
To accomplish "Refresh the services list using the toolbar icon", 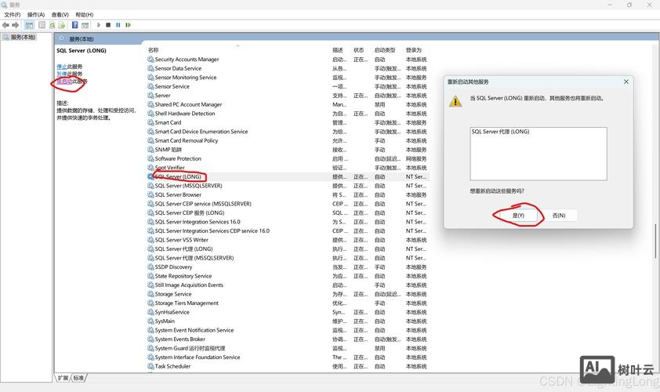I will (x=53, y=25).
